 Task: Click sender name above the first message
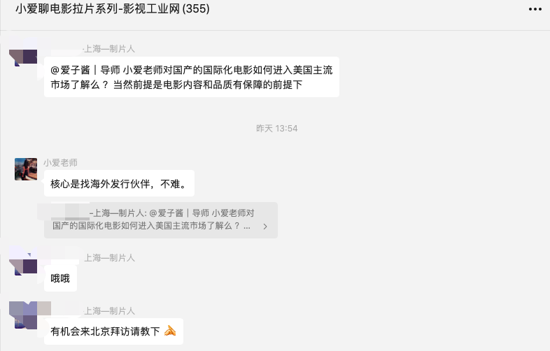(109, 49)
